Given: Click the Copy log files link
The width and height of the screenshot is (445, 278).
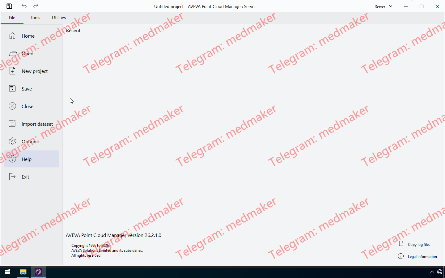Looking at the screenshot, I should [419, 245].
